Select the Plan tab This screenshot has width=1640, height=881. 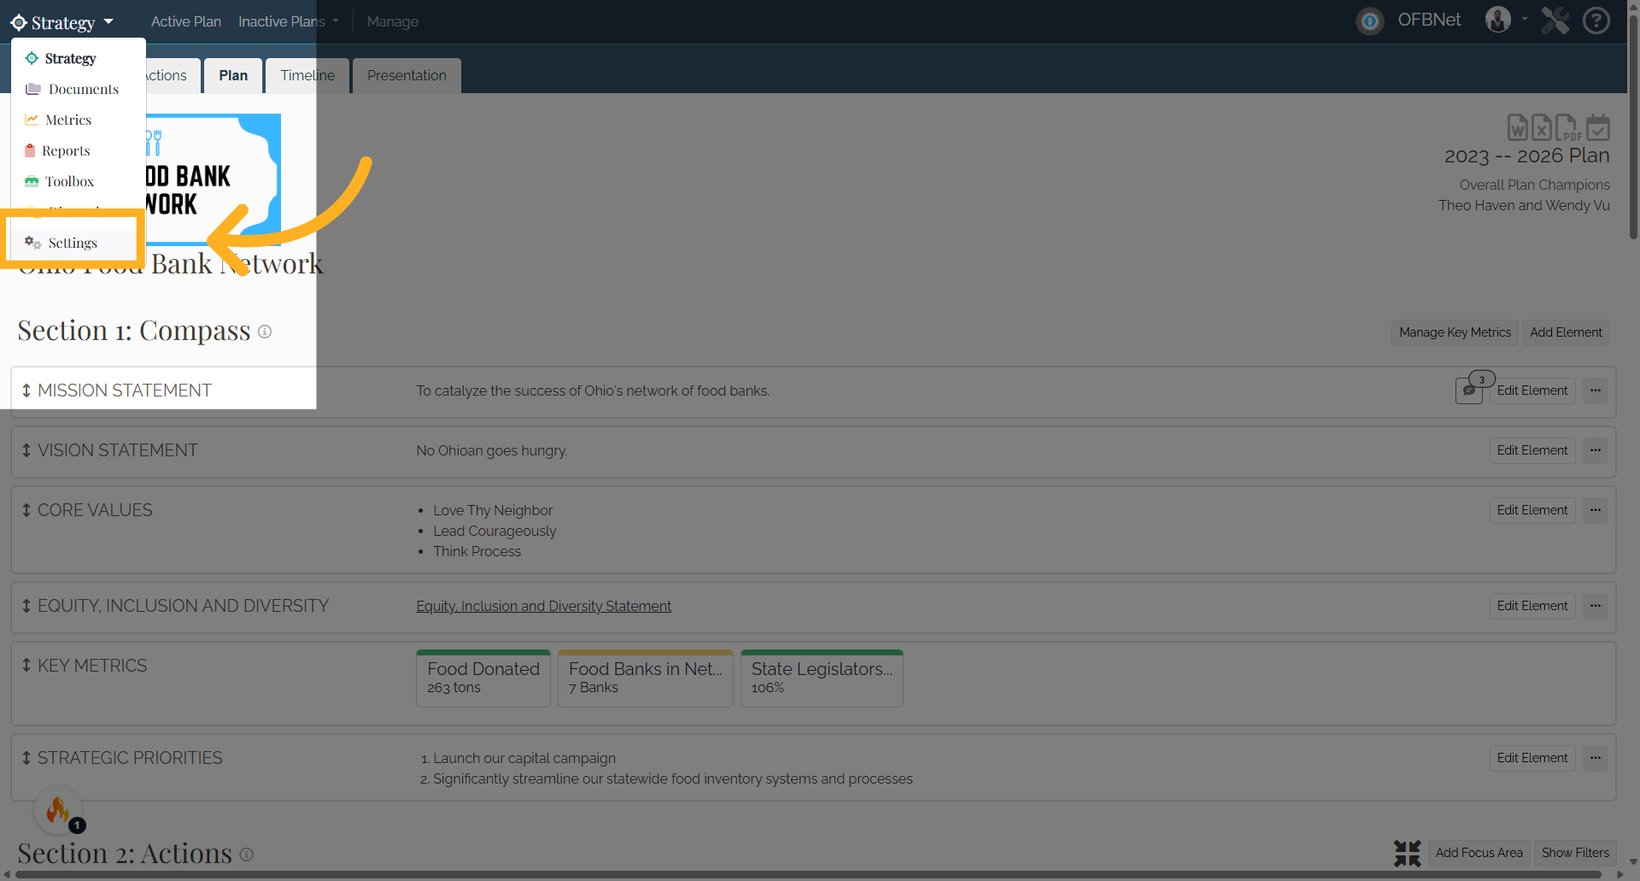(233, 75)
